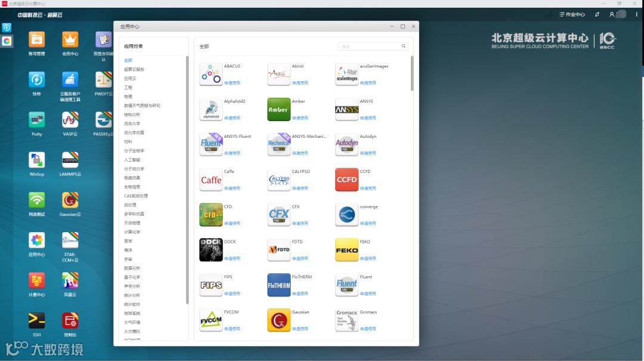The image size is (644, 361).
Task: Open the FVCOM app icon
Action: pos(210,320)
